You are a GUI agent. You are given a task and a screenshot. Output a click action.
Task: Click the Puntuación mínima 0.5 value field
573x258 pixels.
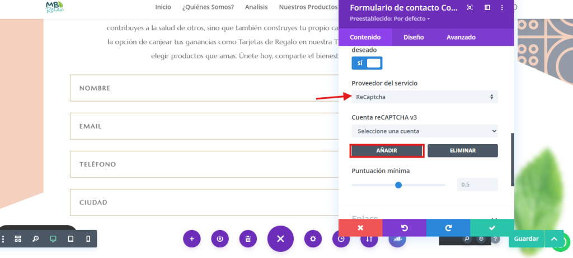tap(477, 185)
